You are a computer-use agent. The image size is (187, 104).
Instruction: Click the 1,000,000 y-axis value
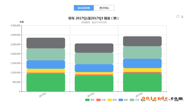point(15,73)
